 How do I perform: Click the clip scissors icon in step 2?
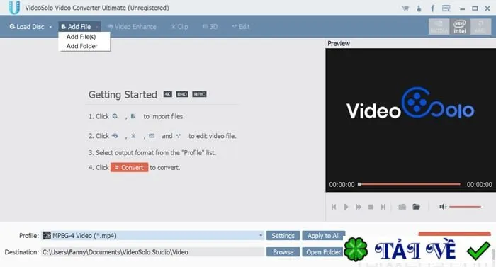(x=133, y=136)
